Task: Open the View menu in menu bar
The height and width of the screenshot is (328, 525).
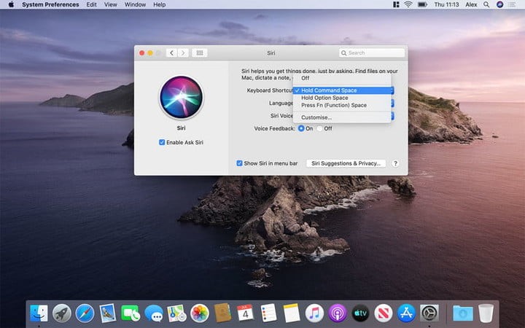Action: click(x=110, y=4)
